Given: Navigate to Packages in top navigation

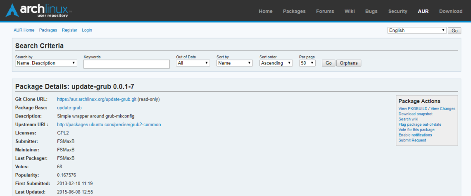Looking at the screenshot, I should point(294,11).
